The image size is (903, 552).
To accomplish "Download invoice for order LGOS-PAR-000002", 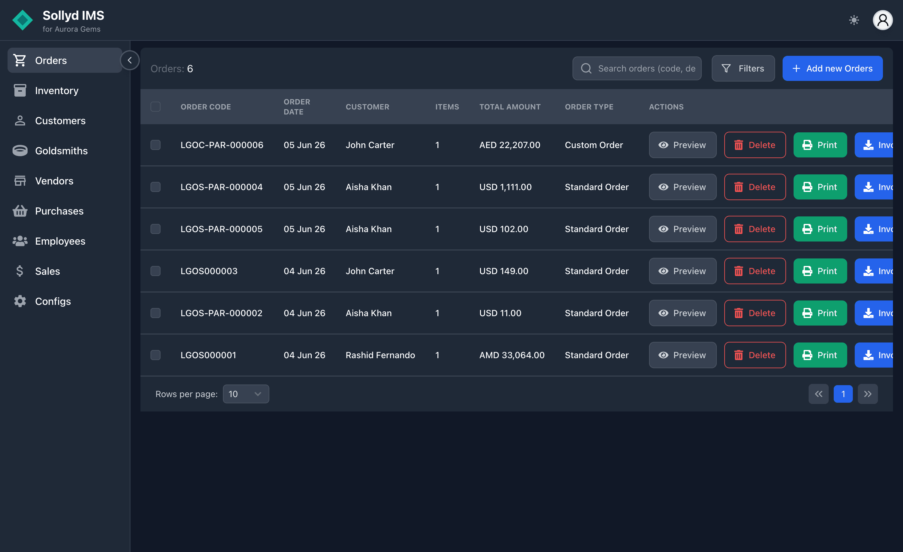I will (874, 313).
